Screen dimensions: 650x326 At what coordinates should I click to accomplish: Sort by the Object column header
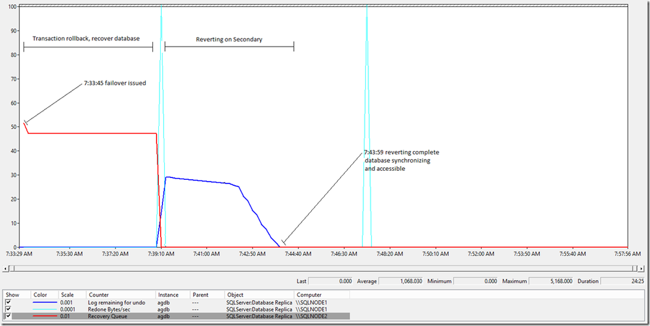[x=259, y=295]
